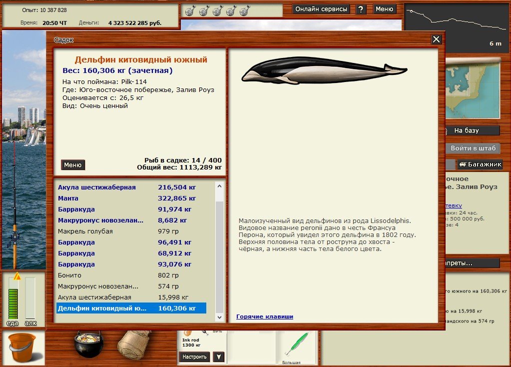Expand the arrow next to Настроить

(218, 356)
